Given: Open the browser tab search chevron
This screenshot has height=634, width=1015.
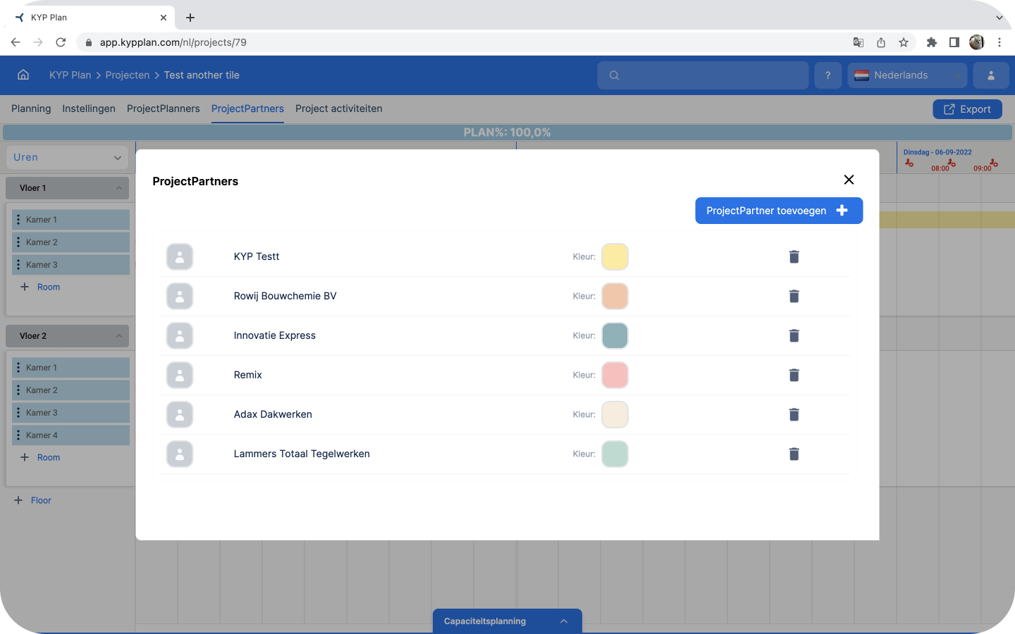Looking at the screenshot, I should coord(999,18).
